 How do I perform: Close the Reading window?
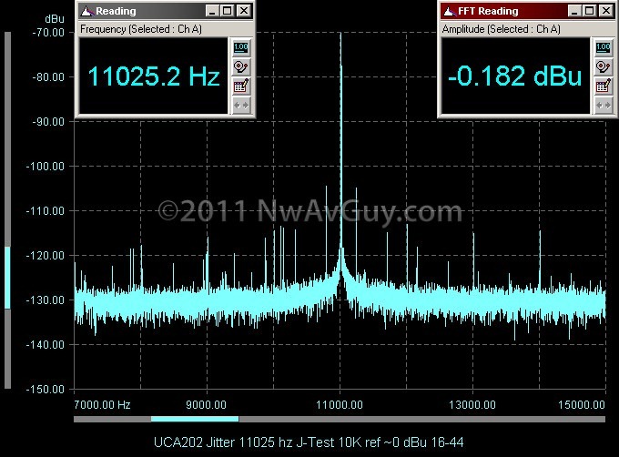[244, 11]
